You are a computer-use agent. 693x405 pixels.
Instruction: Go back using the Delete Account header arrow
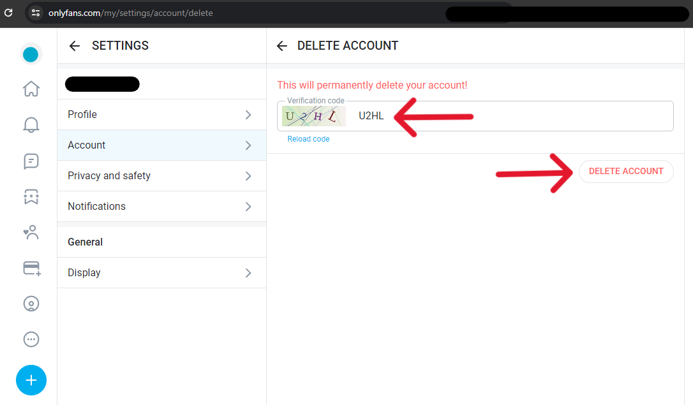281,46
